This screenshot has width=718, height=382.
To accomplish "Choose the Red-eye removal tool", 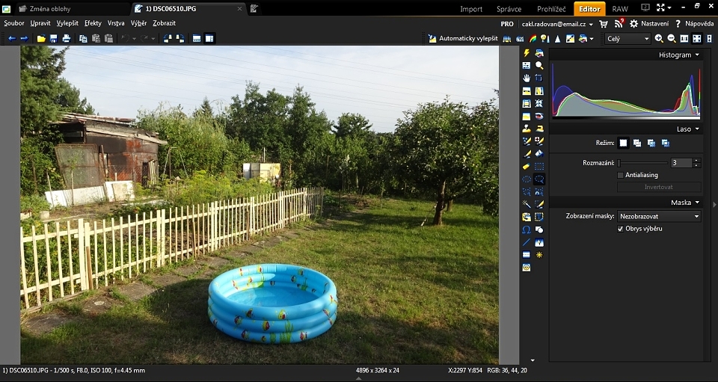I will [539, 116].
